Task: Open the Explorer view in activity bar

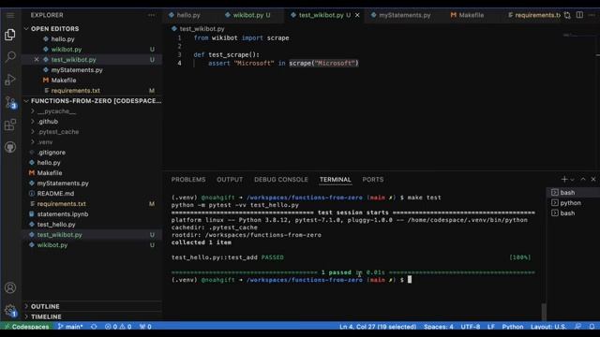Action: tap(10, 35)
